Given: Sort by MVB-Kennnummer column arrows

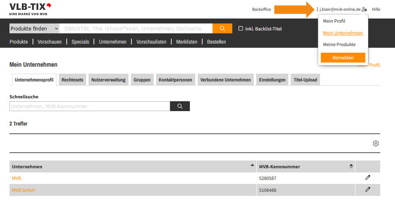Looking at the screenshot, I should point(351,166).
